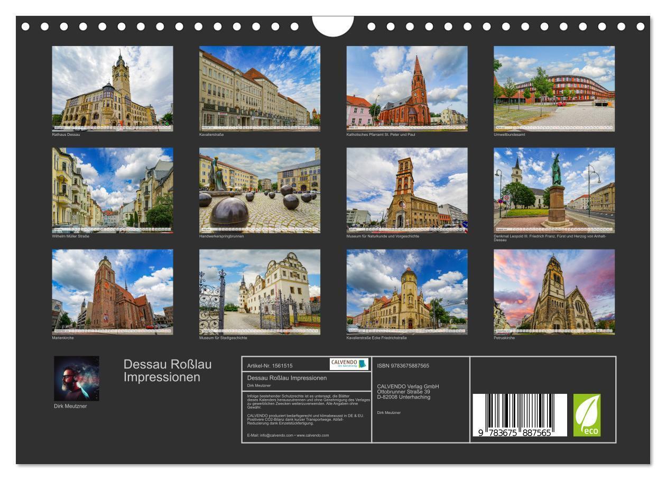Click the Dirk Meutzner portrait image
Screen dimensions: 666x480
point(76,379)
